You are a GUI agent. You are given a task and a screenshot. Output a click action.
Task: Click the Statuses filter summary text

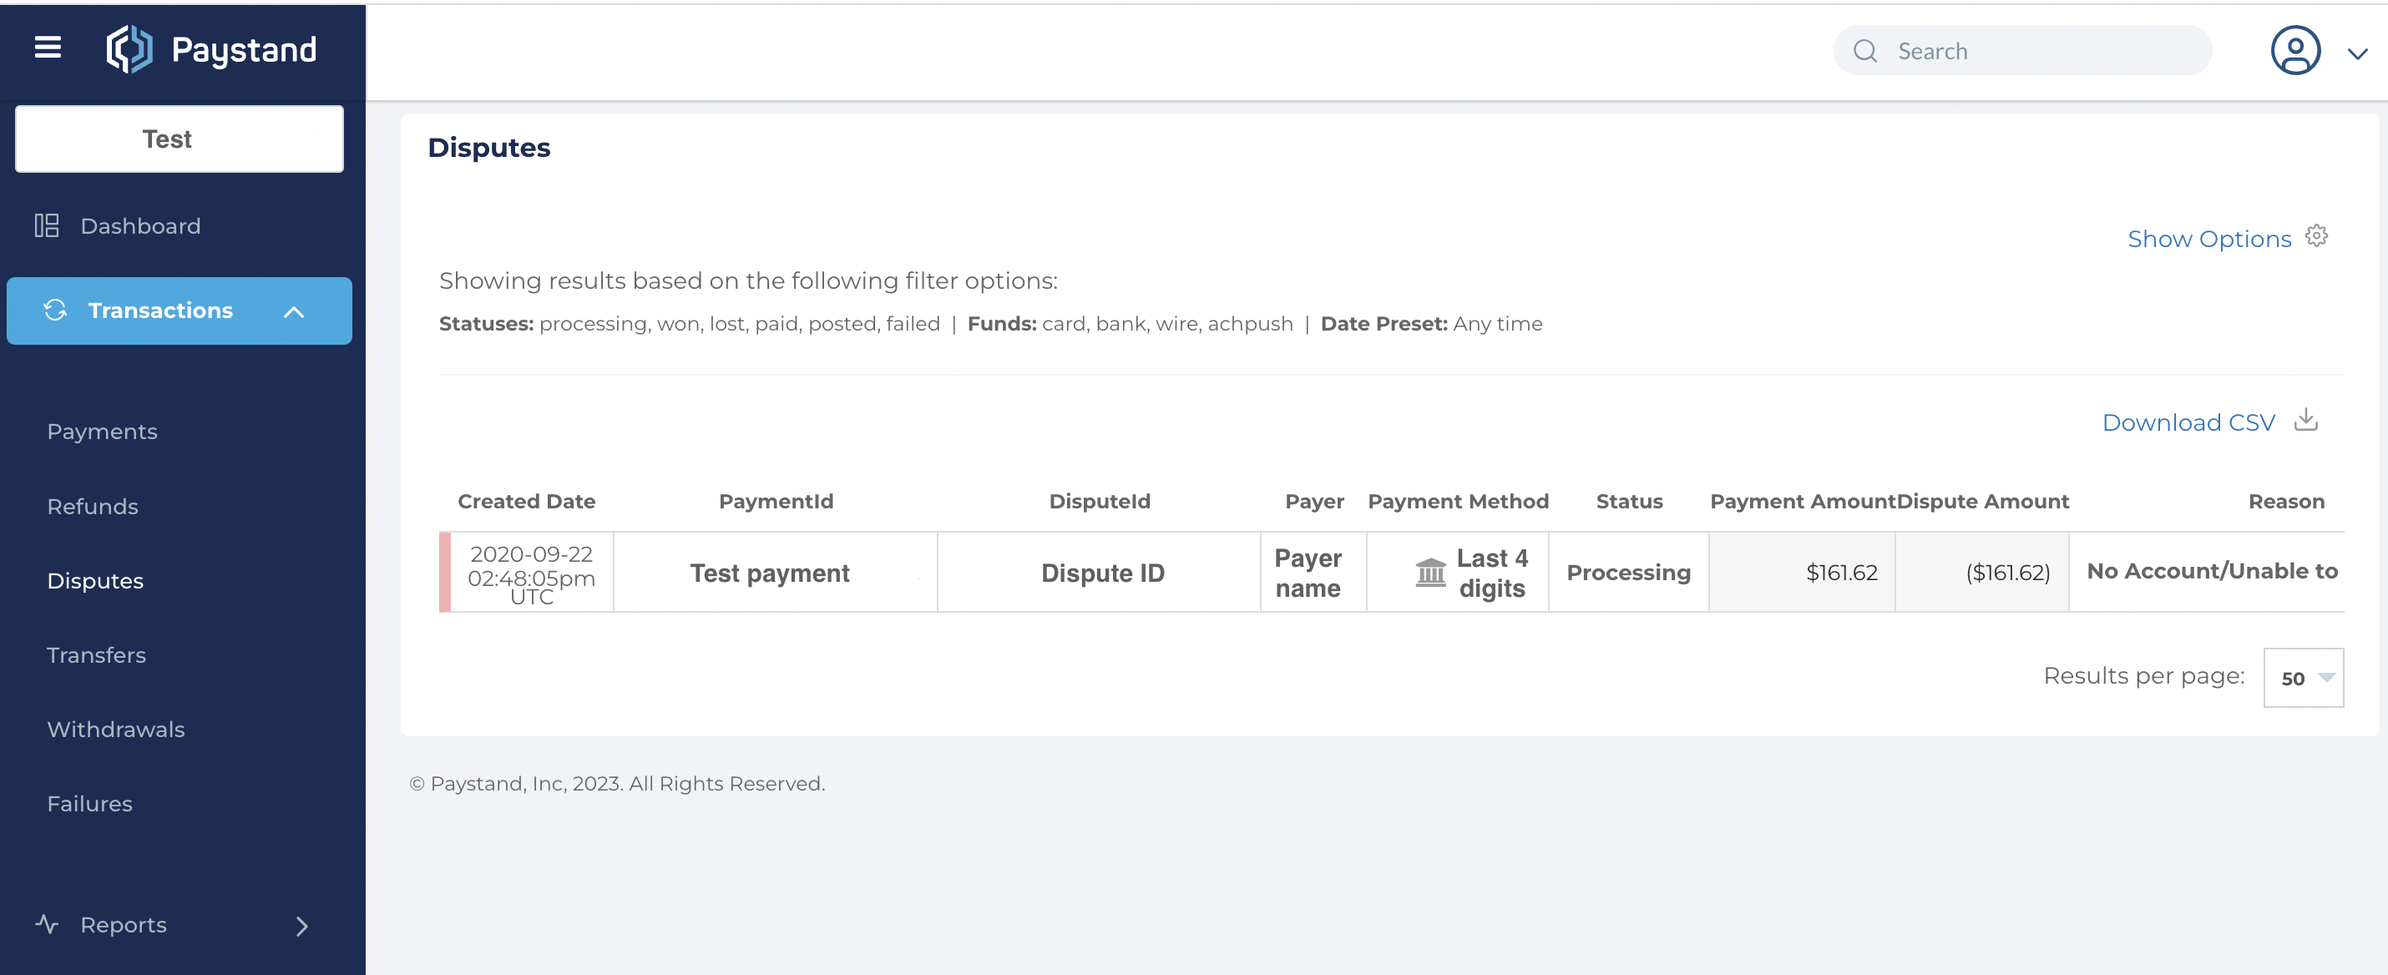click(689, 325)
